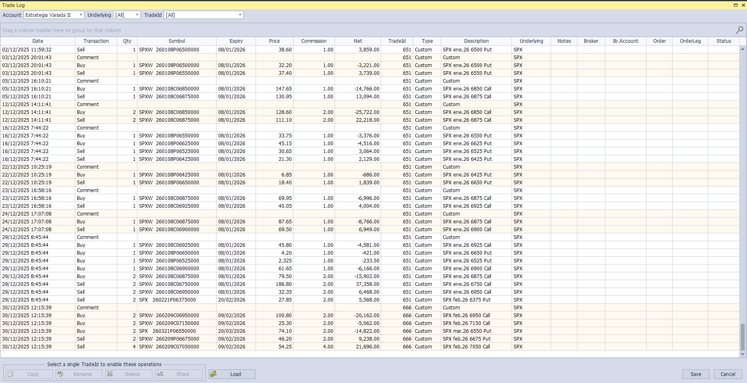Click the Net column header

click(358, 41)
